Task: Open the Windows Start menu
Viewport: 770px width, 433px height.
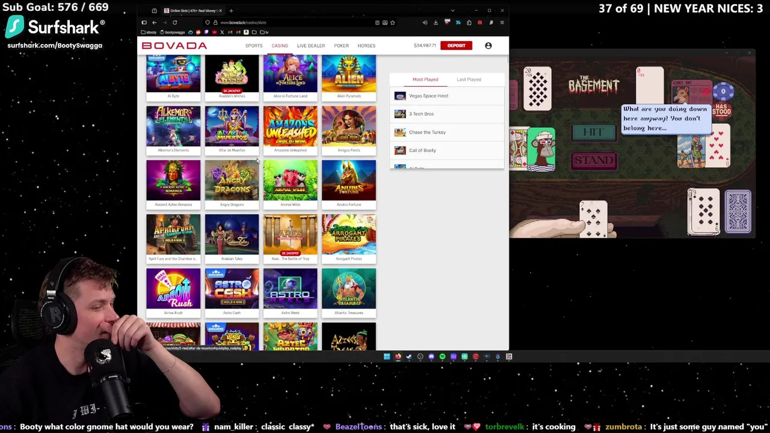Action: point(387,357)
